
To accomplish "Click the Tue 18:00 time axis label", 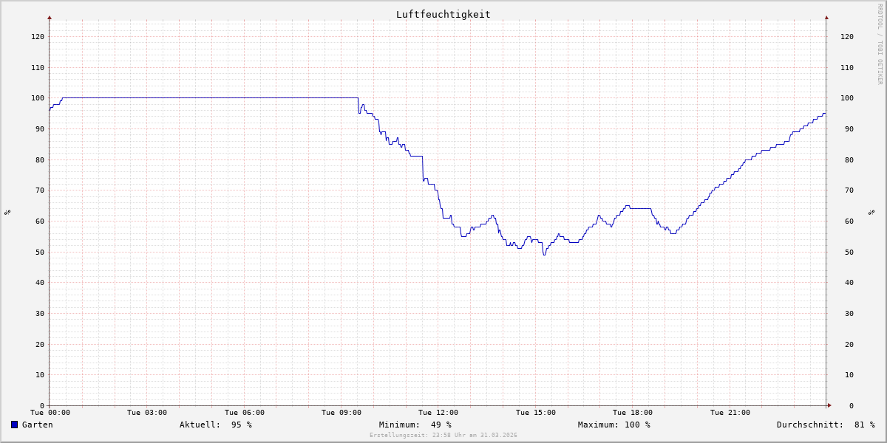I will click(x=633, y=413).
